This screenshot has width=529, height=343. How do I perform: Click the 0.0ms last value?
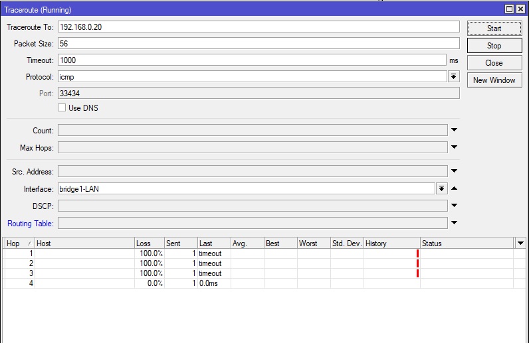pos(209,283)
